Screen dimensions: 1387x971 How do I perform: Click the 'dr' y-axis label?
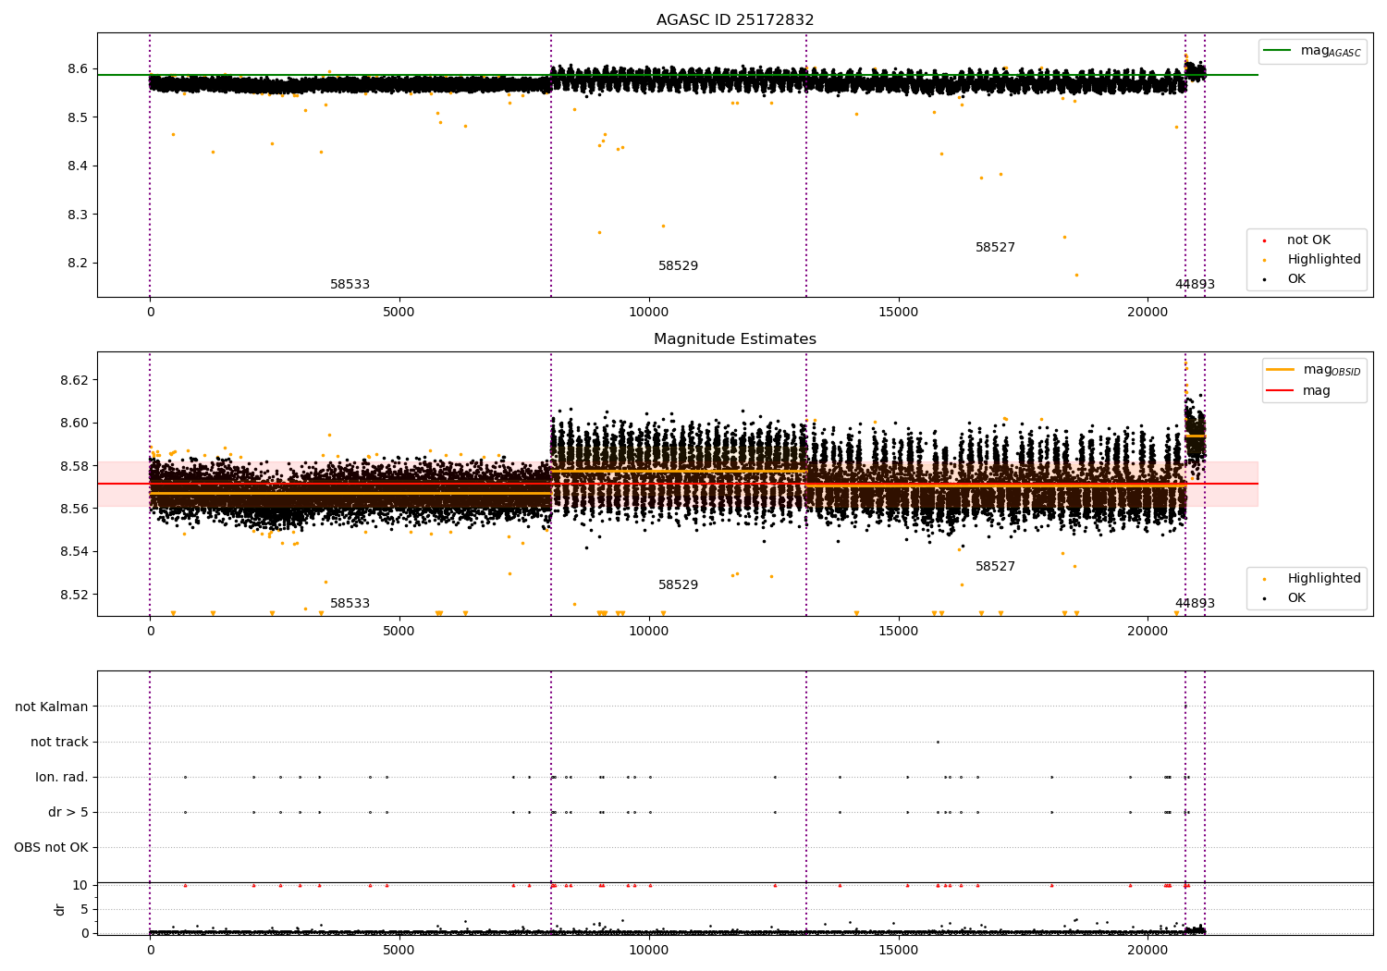click(60, 909)
